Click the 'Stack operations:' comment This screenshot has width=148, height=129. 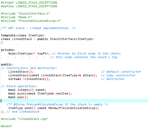point(19,86)
